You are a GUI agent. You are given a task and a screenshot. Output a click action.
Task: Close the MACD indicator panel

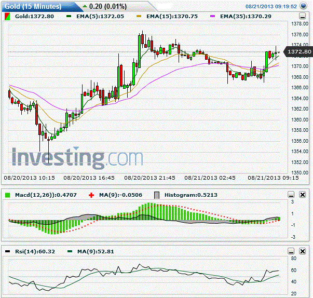click(303, 194)
